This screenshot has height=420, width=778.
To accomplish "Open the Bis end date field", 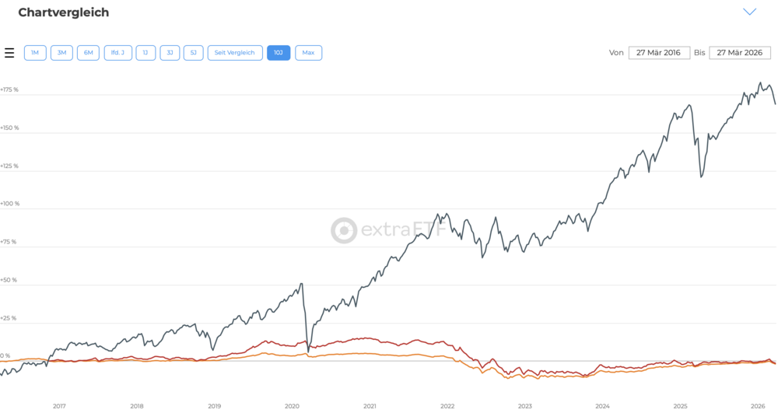I will [739, 53].
